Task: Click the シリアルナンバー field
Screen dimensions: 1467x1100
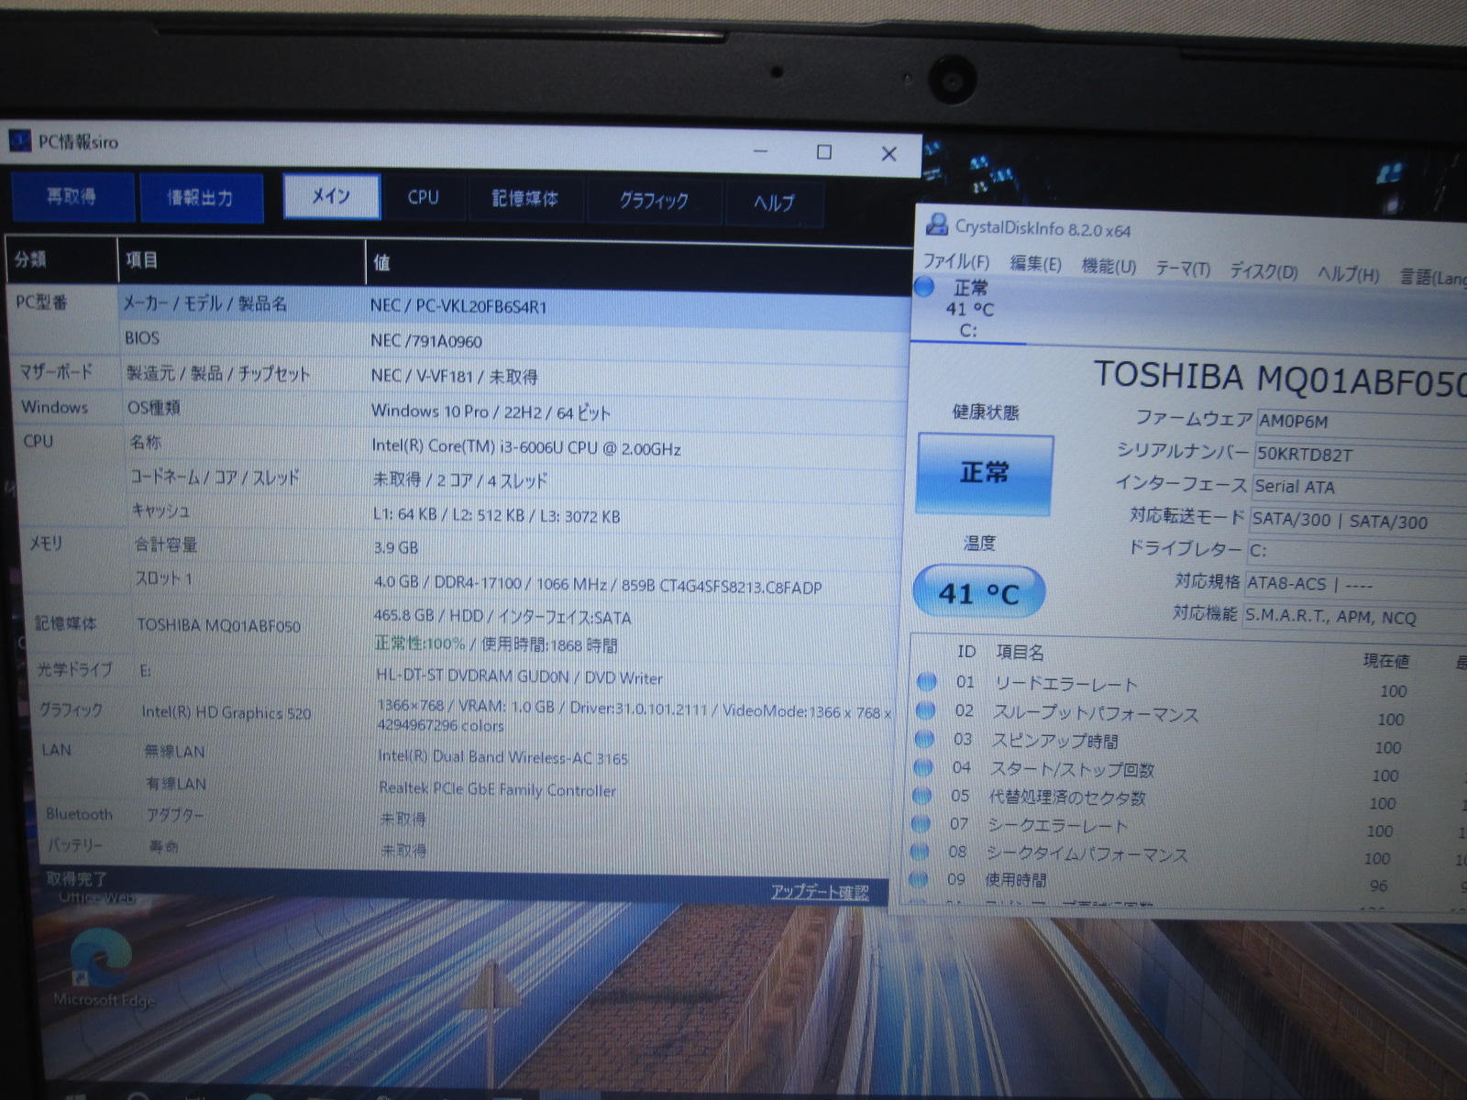Action: 1360,456
